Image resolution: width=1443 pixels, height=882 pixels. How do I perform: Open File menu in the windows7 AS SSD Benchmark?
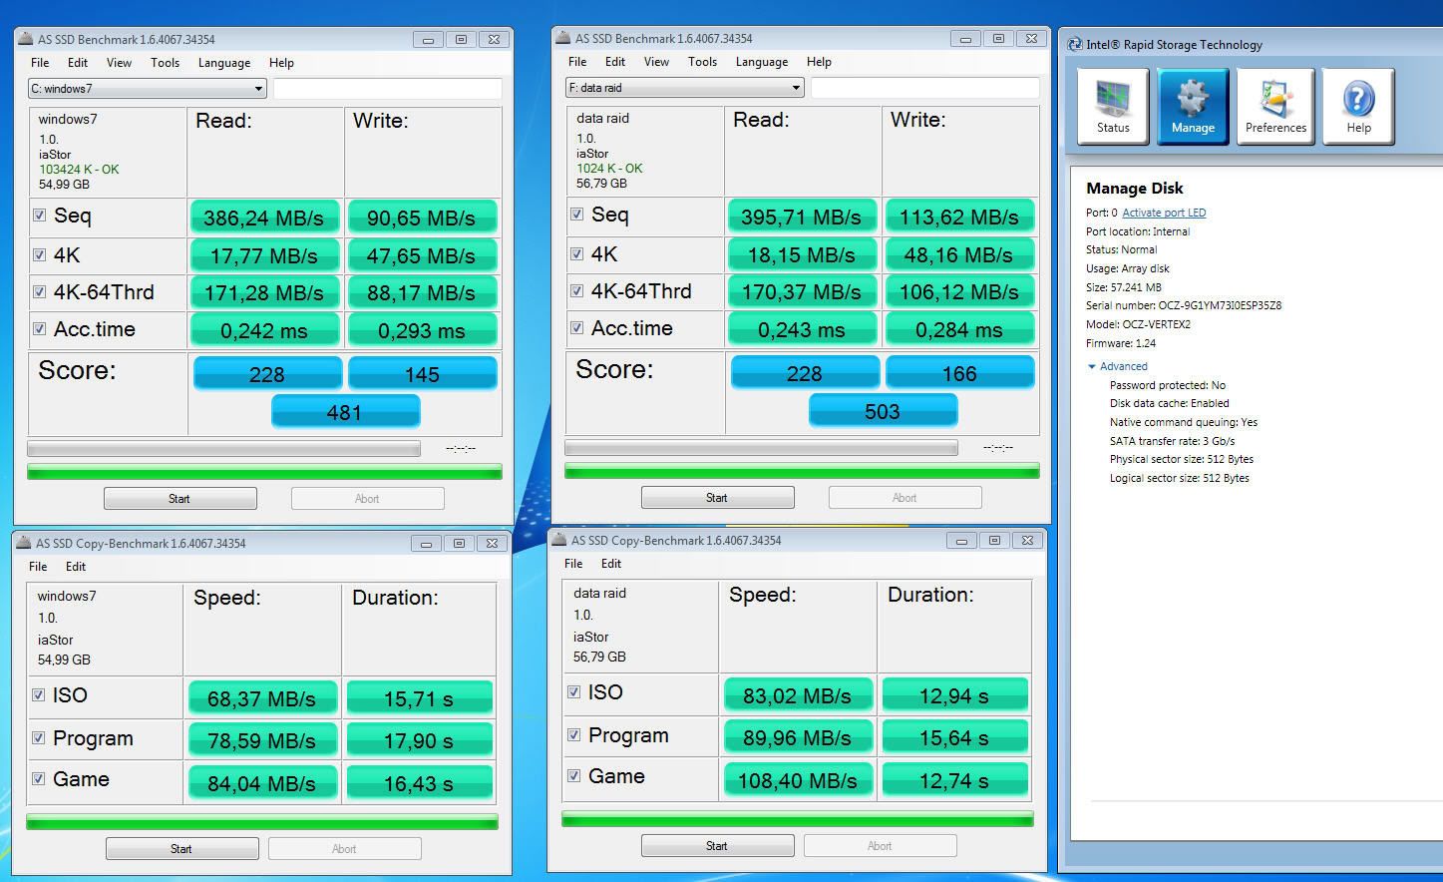tap(40, 63)
